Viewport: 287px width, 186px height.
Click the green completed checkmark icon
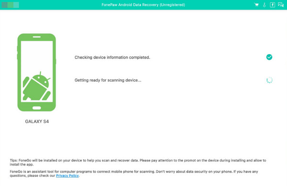pyautogui.click(x=269, y=57)
